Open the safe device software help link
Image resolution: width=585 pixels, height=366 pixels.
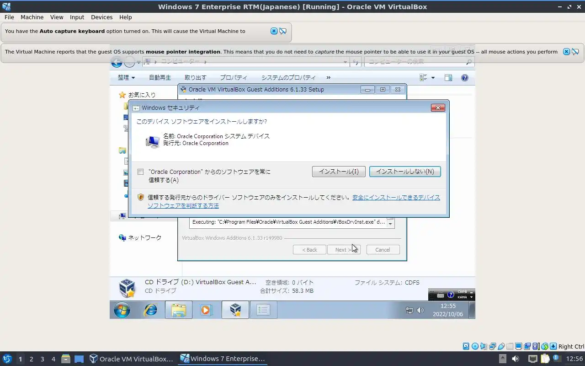(x=293, y=201)
